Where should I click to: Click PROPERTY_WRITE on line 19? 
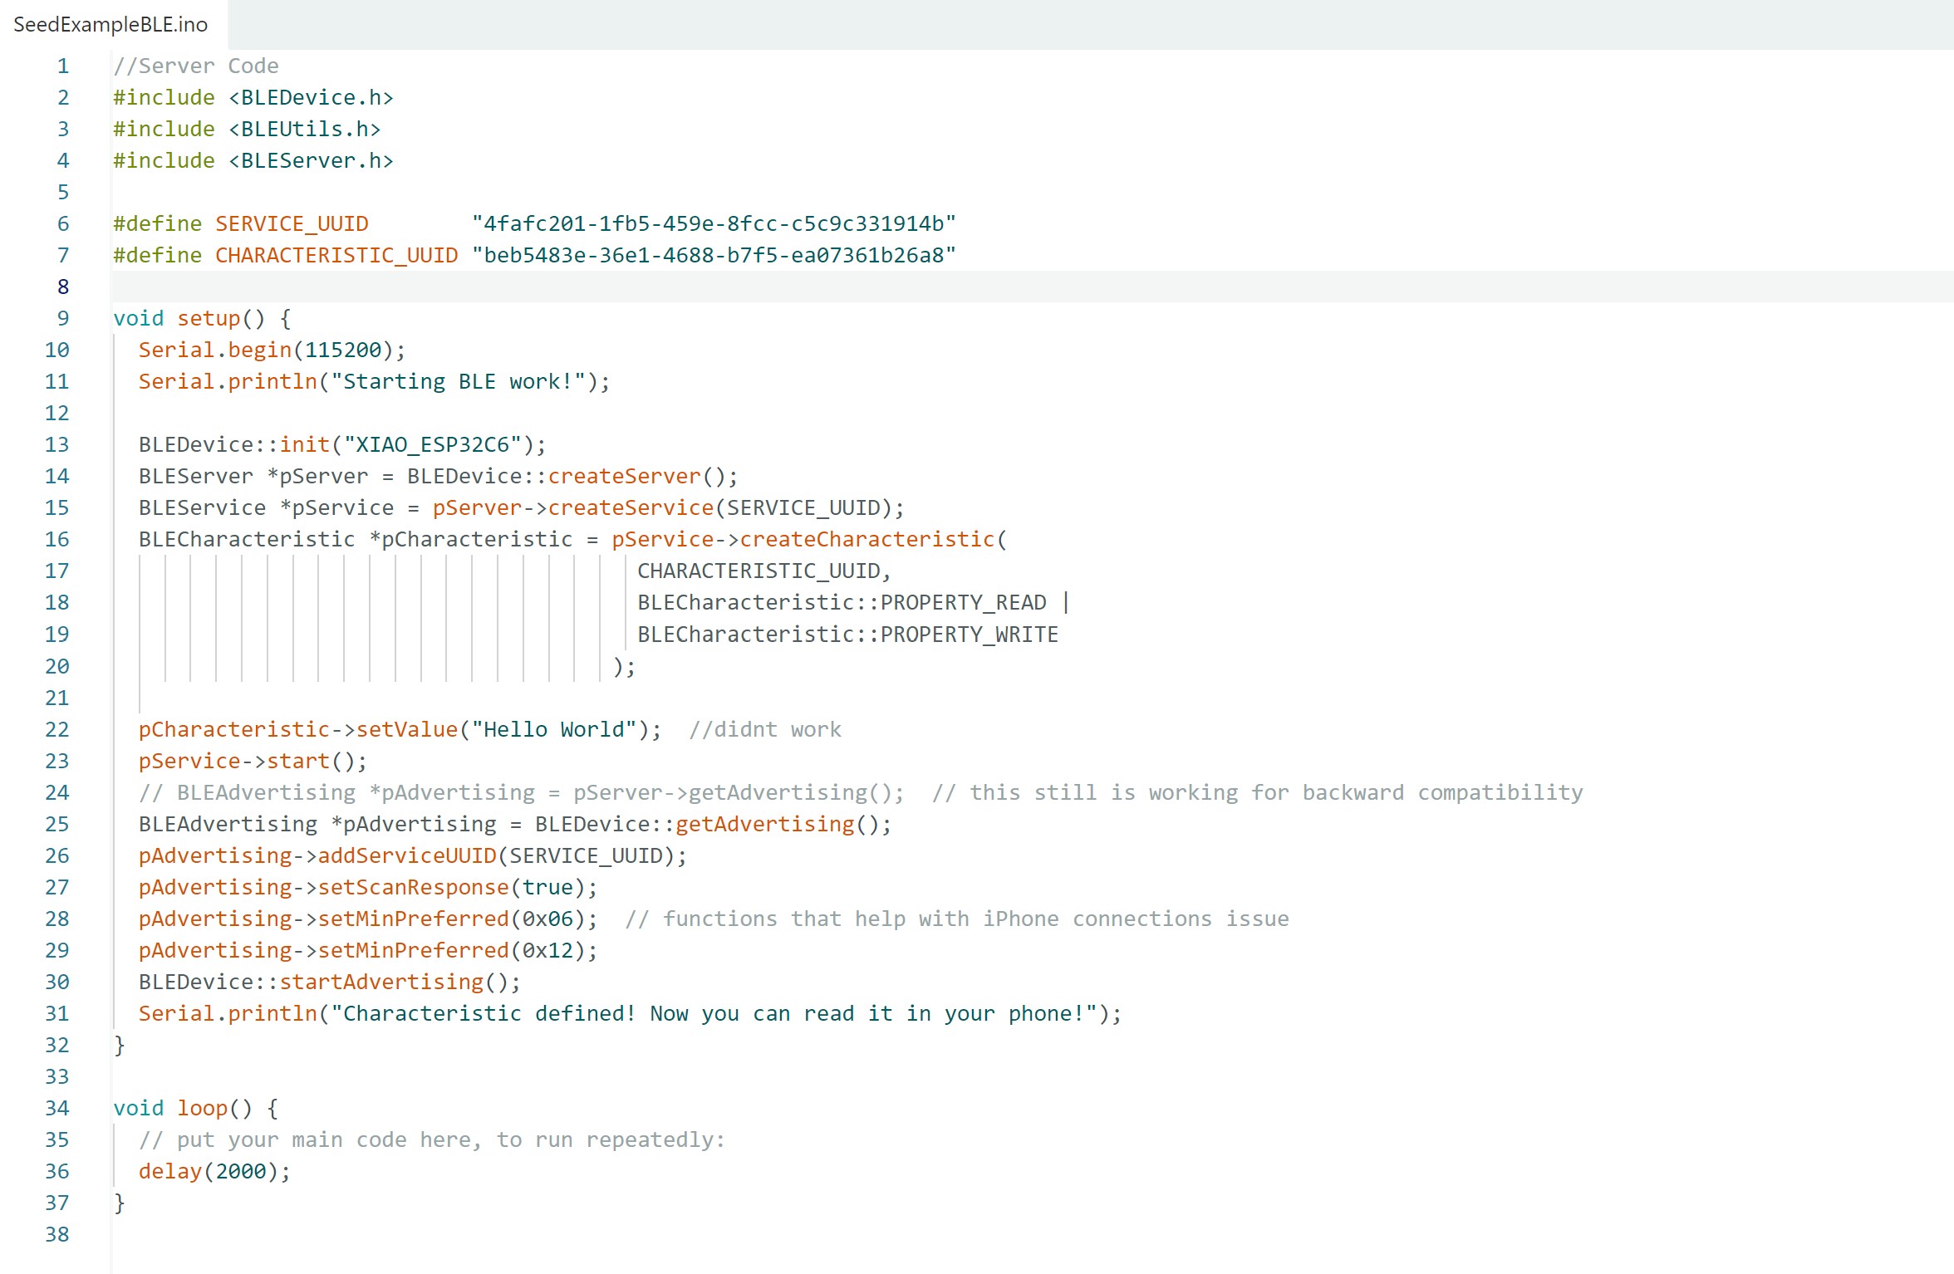[x=969, y=635]
